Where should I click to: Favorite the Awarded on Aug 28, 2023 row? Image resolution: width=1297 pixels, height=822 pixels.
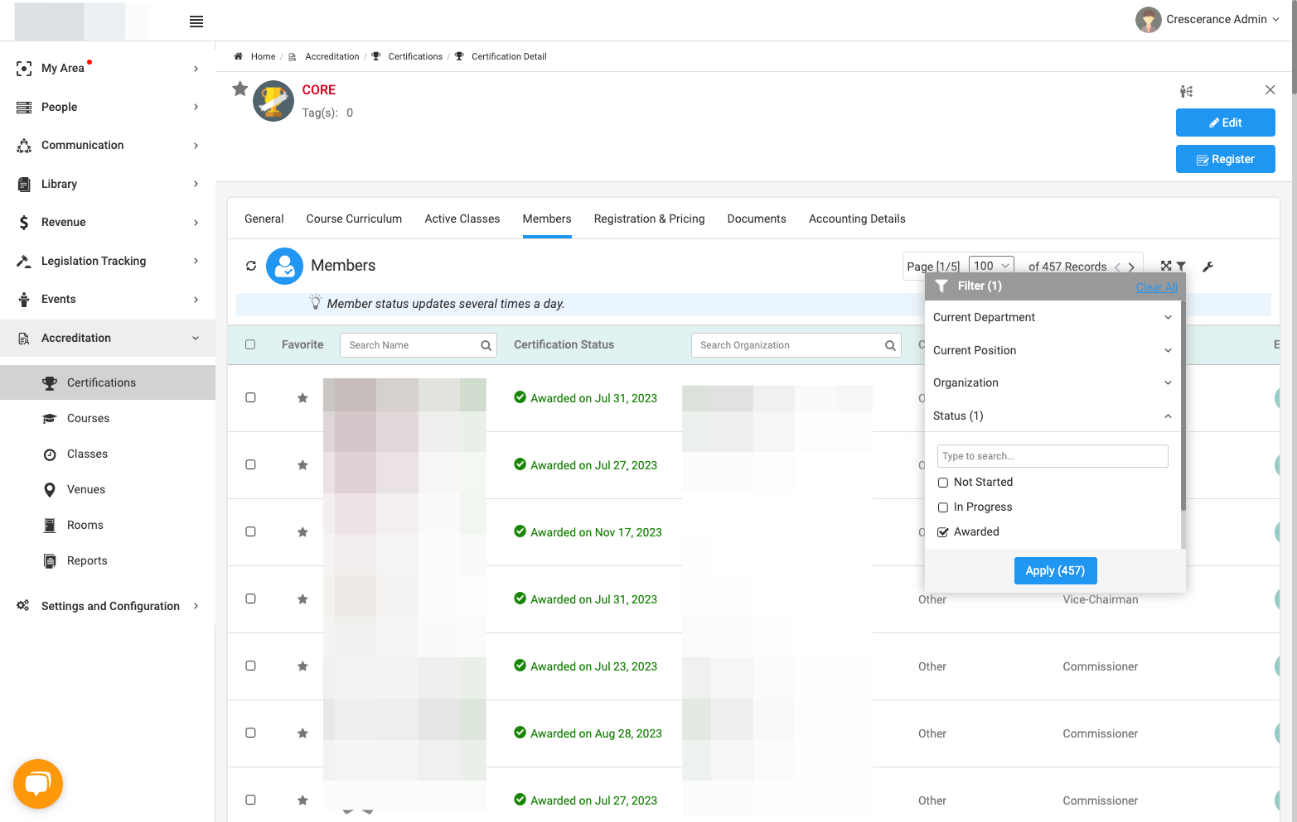[302, 733]
